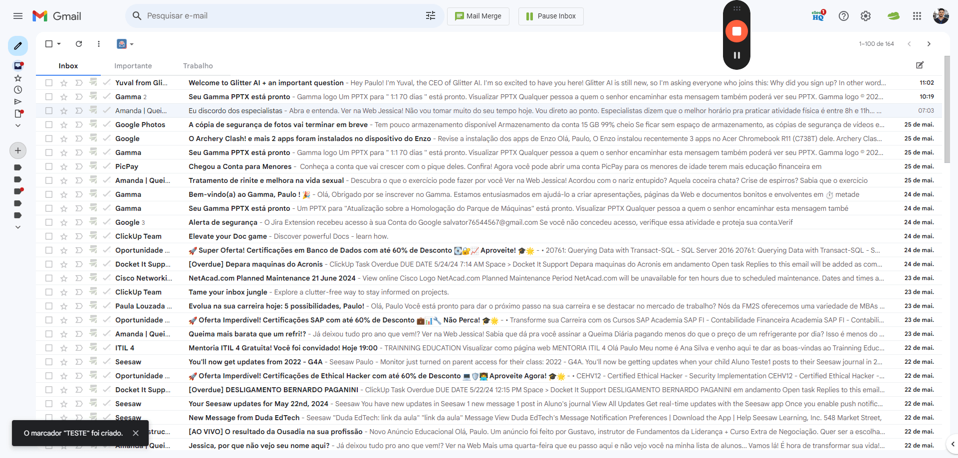Go to next page of emails
Image resolution: width=958 pixels, height=458 pixels.
[x=929, y=44]
